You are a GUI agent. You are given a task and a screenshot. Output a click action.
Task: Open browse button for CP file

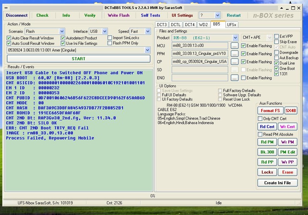click(234, 62)
